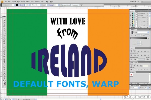Open the Object menu
The height and width of the screenshot is (100, 151).
click(14, 2)
